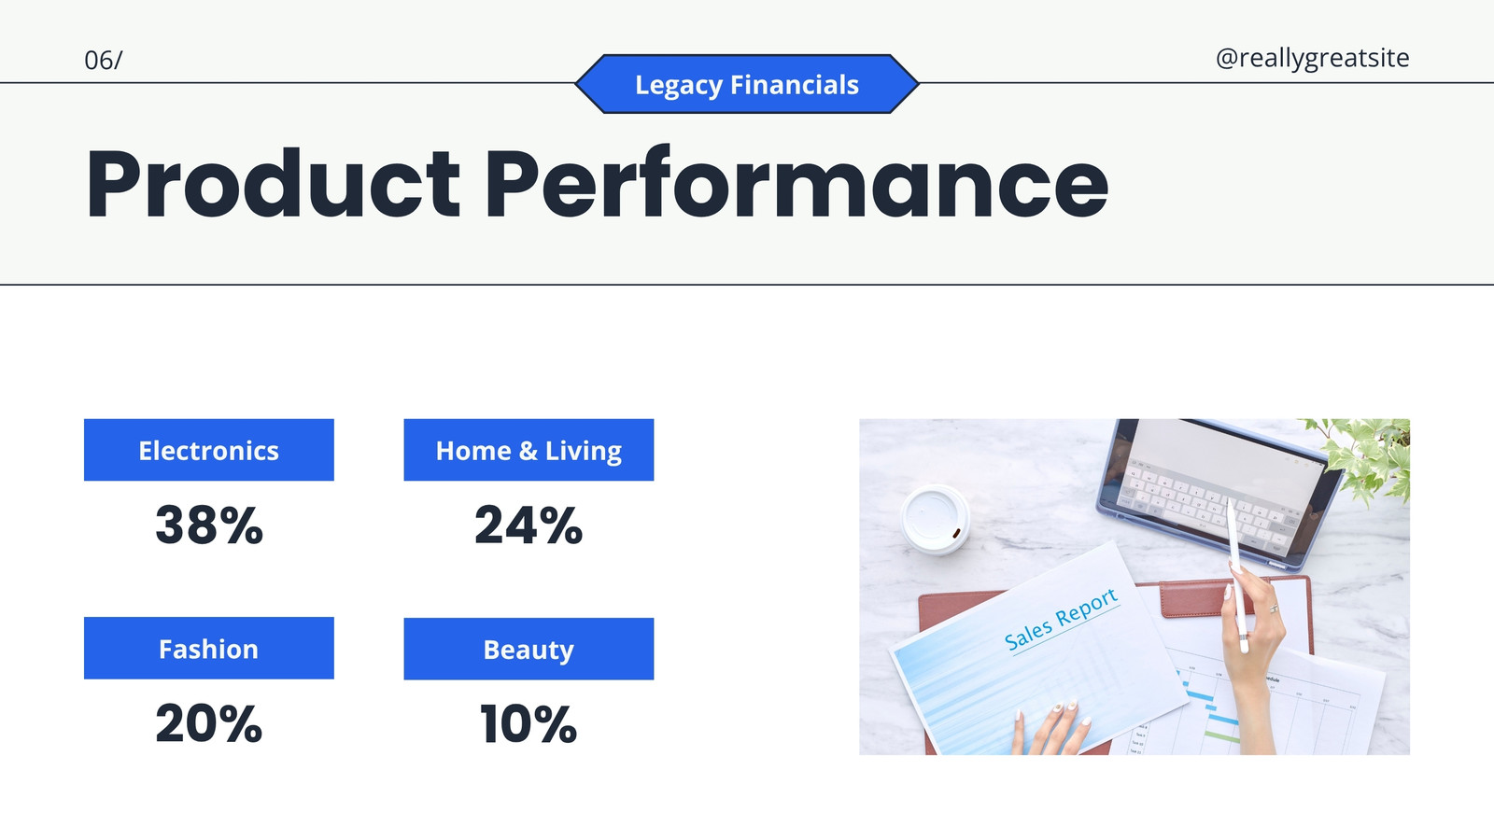Select the Product Performance title
The height and width of the screenshot is (840, 1494).
pyautogui.click(x=597, y=184)
